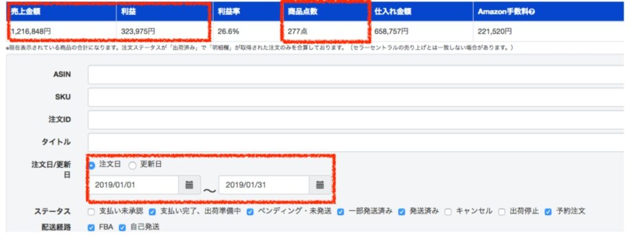Click the Amazon手数料 column header
The height and width of the screenshot is (238, 630).
click(x=548, y=12)
